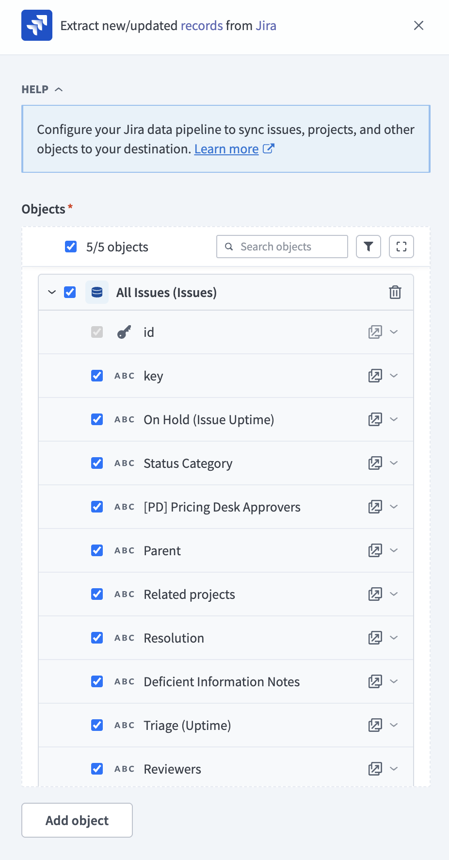Expand the id row chevron

click(x=394, y=332)
